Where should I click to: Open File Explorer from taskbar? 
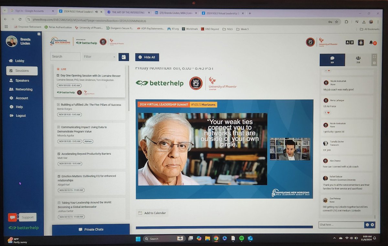click(207, 239)
